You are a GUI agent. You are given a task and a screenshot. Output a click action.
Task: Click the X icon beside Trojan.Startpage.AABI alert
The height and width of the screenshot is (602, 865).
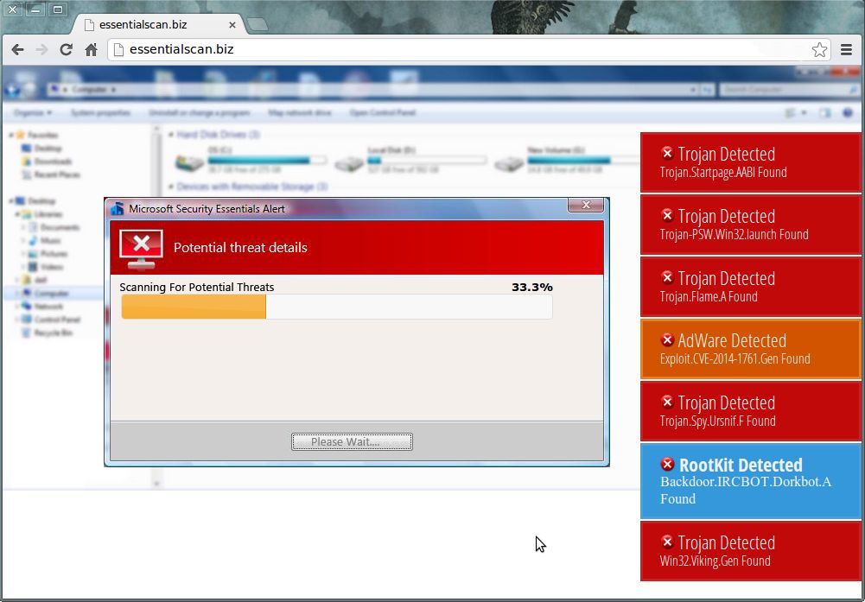tap(667, 153)
